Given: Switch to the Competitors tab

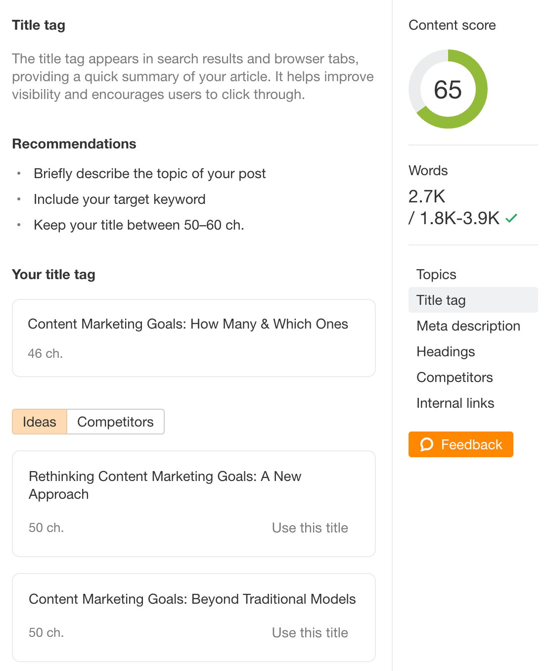Looking at the screenshot, I should [x=115, y=422].
